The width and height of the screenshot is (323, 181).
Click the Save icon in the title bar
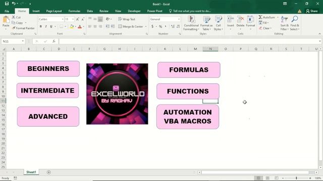click(x=7, y=4)
